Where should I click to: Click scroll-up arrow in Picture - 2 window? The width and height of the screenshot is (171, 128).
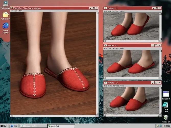(161, 51)
